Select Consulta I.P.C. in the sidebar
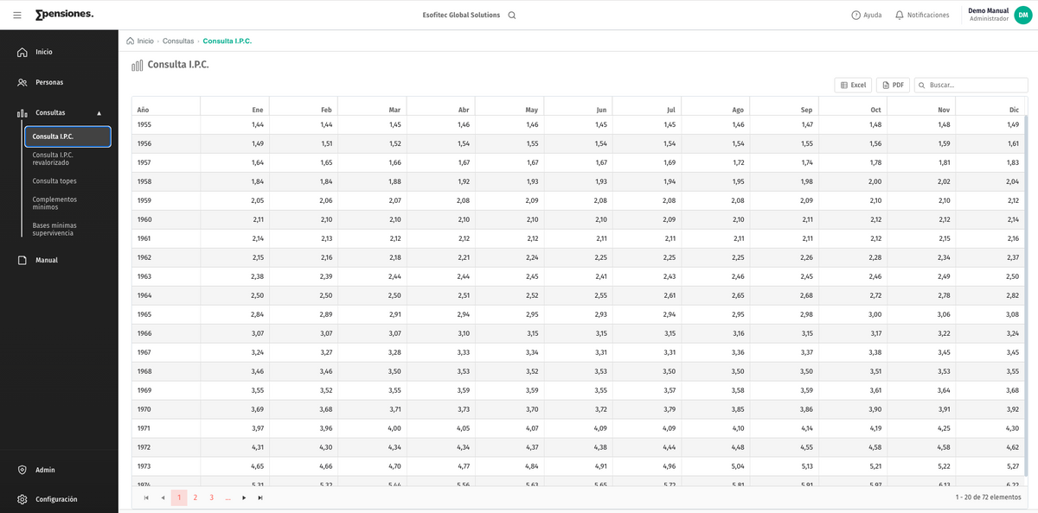This screenshot has height=513, width=1038. [x=67, y=136]
